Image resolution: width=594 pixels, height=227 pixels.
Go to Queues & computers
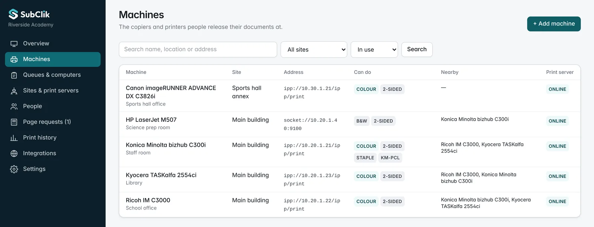tap(53, 75)
